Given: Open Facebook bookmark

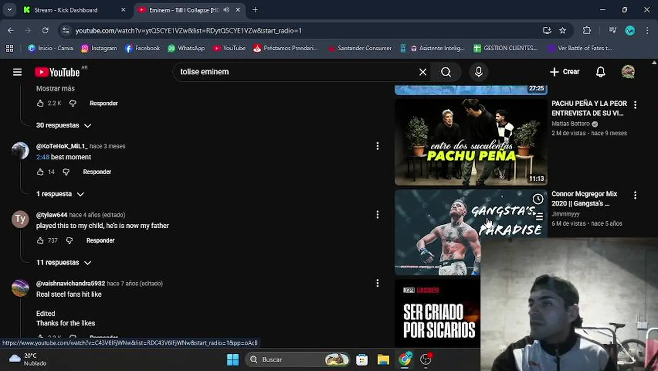Looking at the screenshot, I should (143, 48).
